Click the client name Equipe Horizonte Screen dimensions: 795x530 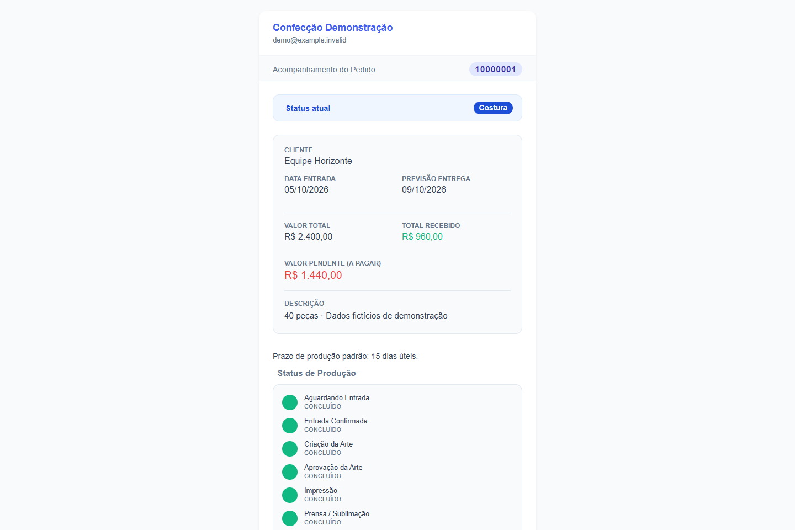click(318, 161)
